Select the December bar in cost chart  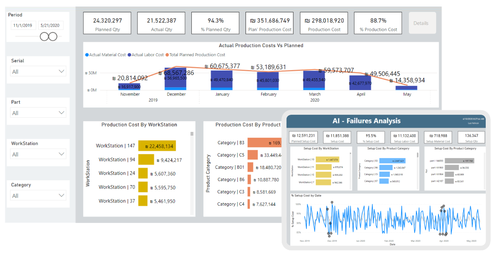pyautogui.click(x=175, y=79)
